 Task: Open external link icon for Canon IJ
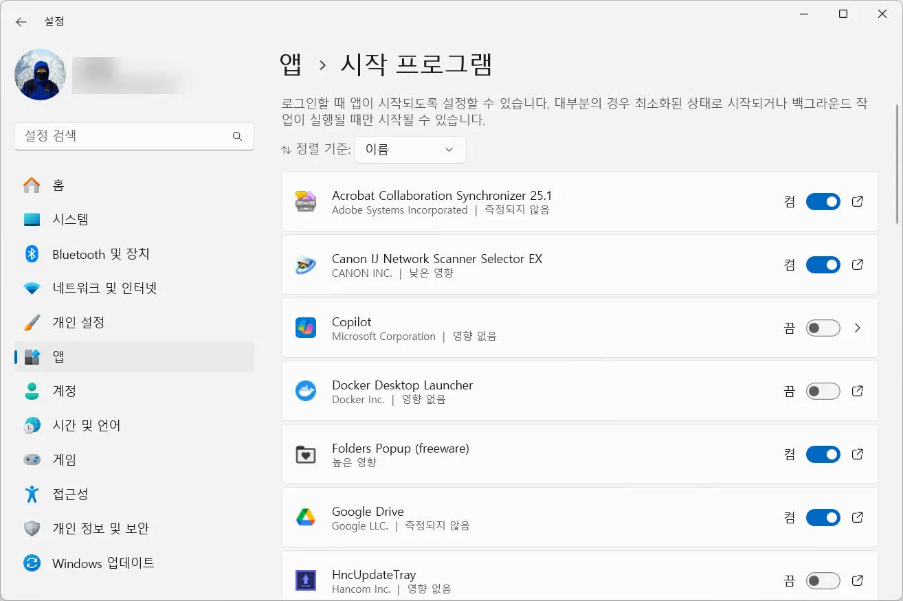click(x=858, y=264)
